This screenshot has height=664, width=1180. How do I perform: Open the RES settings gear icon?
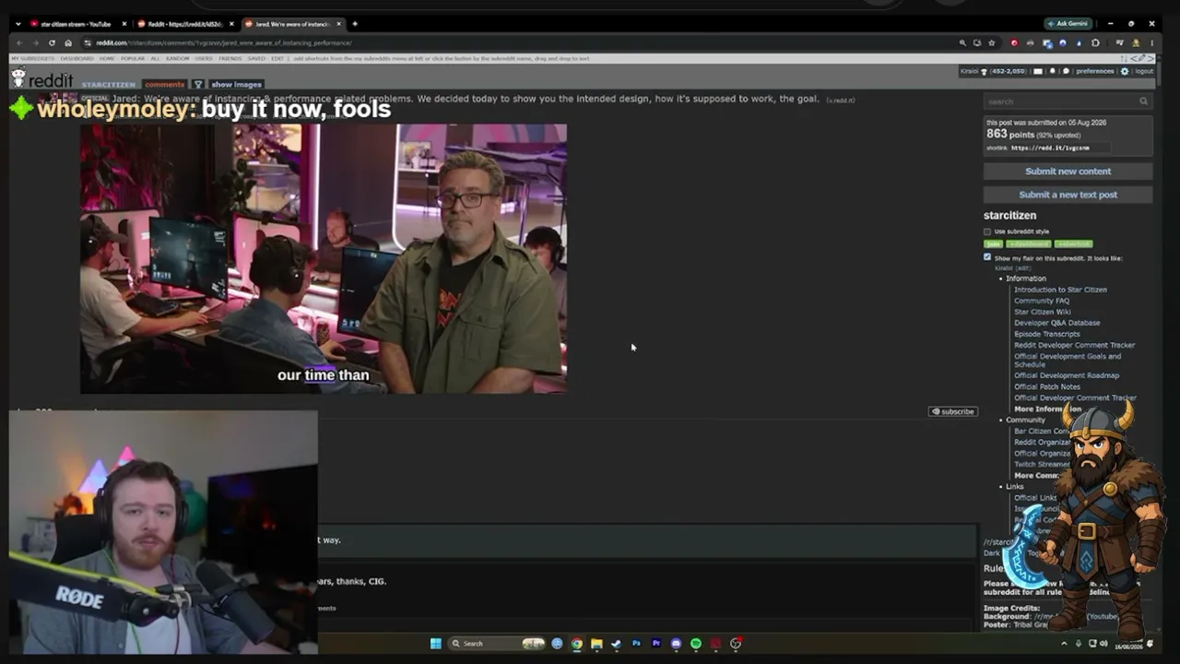(x=1124, y=71)
